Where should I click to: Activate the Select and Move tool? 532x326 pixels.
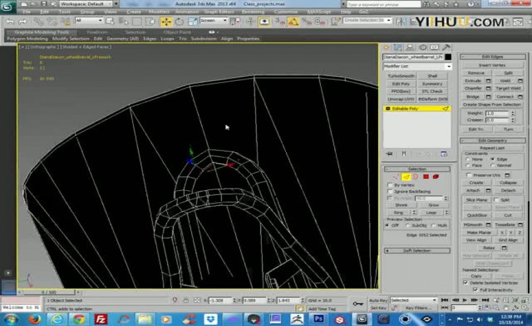(x=166, y=22)
